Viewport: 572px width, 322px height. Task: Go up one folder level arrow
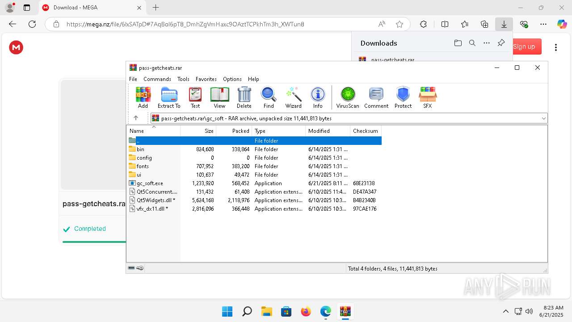point(136,118)
